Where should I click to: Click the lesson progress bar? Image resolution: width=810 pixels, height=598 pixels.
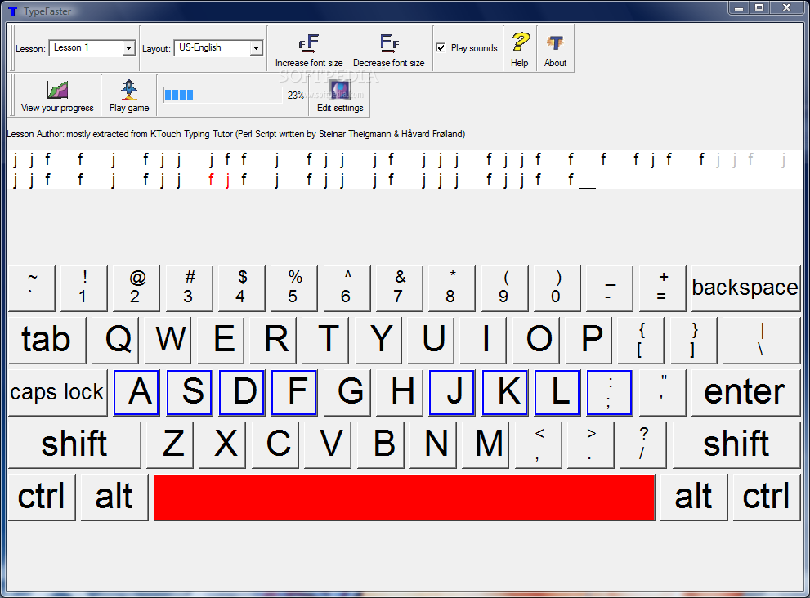click(x=222, y=95)
